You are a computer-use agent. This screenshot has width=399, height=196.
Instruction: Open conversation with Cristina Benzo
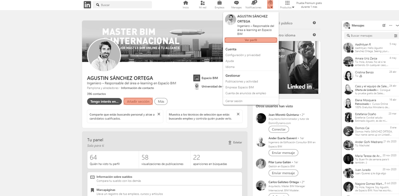[370, 76]
